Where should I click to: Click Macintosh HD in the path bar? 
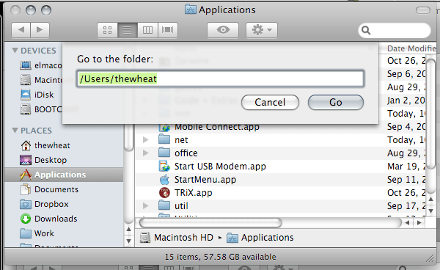pos(177,238)
